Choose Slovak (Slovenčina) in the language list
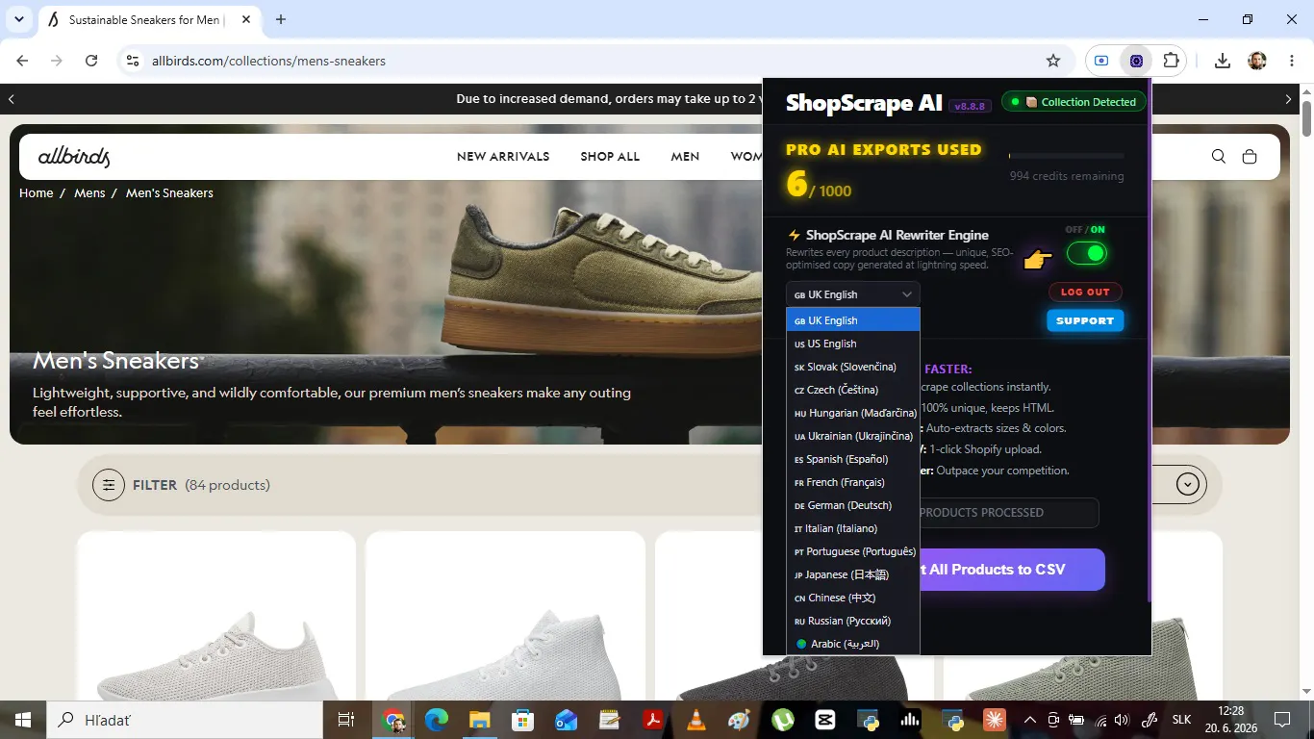 tap(852, 367)
